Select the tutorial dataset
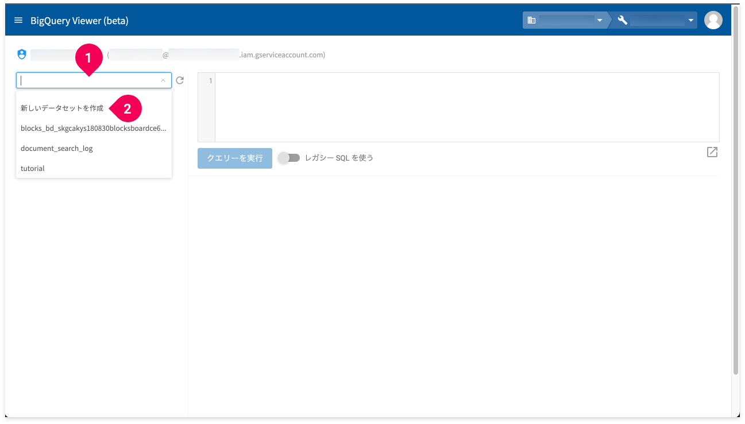This screenshot has width=745, height=424. click(94, 168)
